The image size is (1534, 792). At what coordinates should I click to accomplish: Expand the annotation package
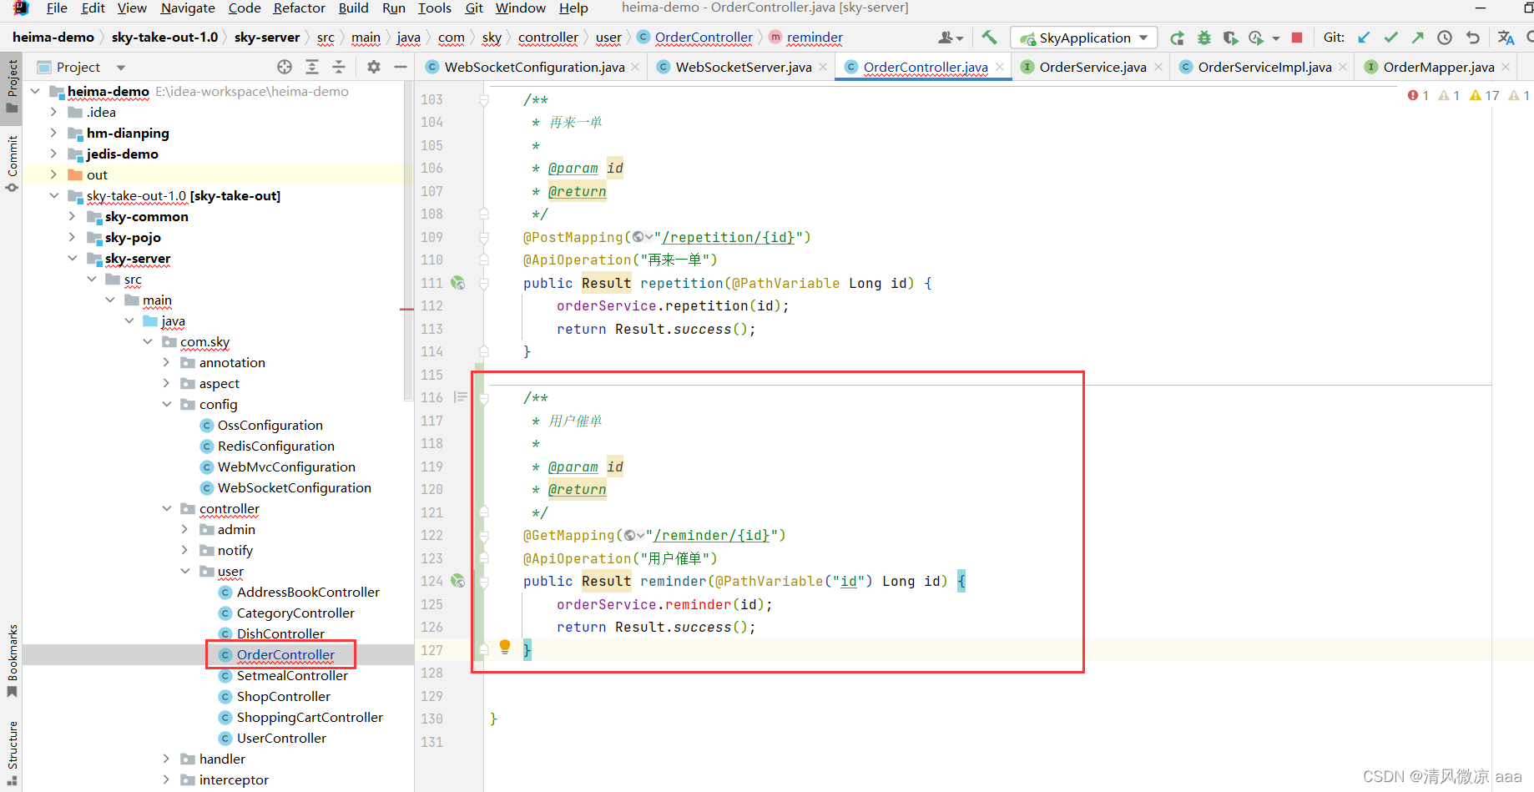click(x=167, y=362)
